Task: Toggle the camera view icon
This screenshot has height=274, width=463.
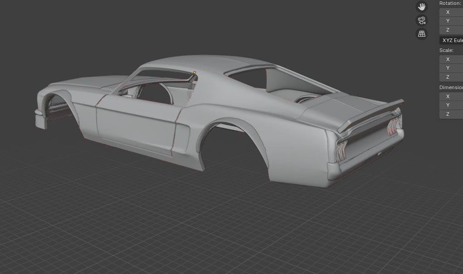Action: [422, 20]
